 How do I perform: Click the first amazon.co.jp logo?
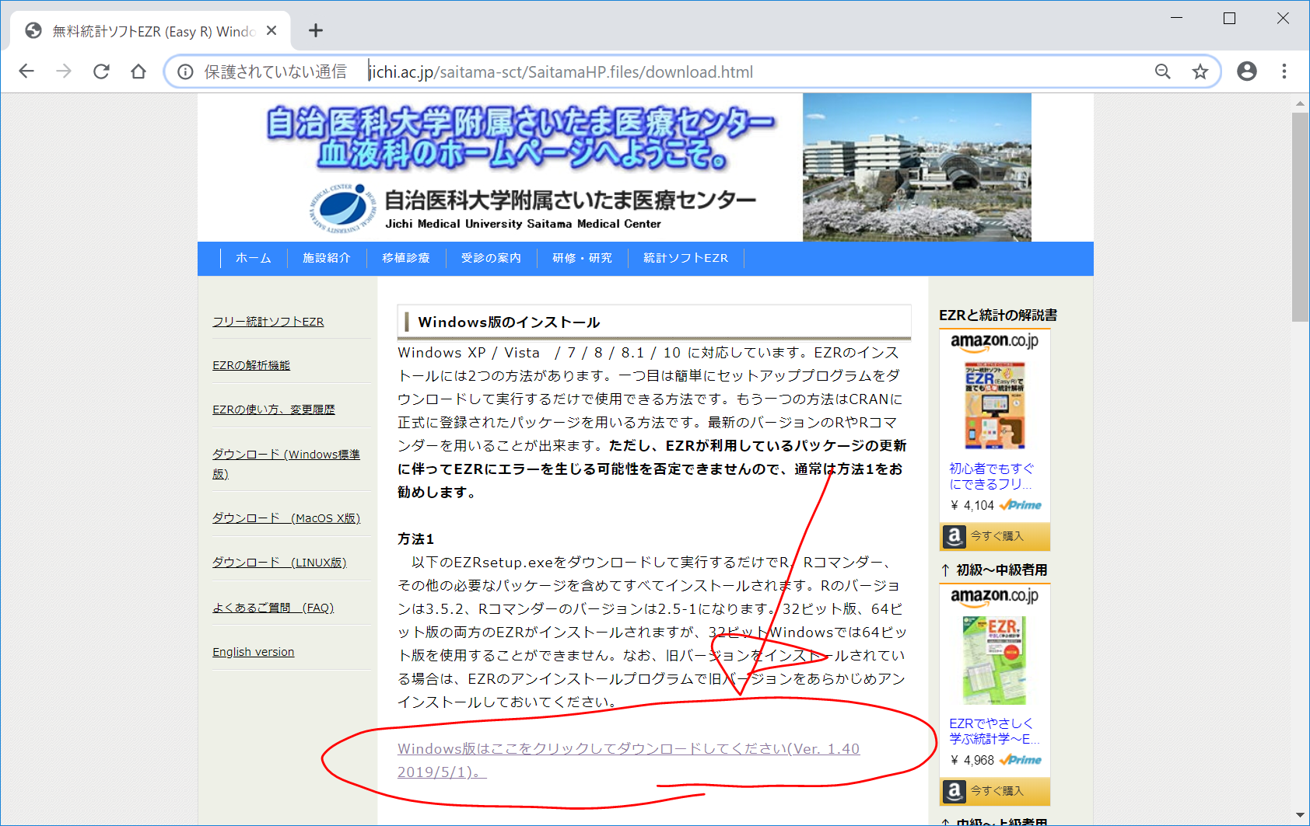click(x=994, y=341)
